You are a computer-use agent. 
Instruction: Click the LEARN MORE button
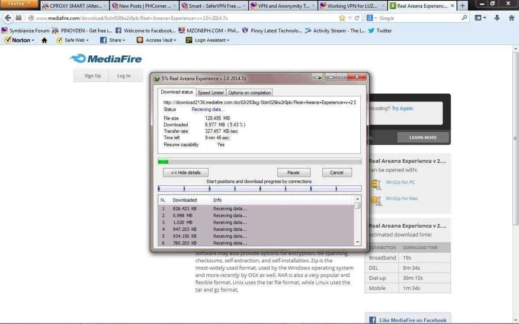point(423,137)
